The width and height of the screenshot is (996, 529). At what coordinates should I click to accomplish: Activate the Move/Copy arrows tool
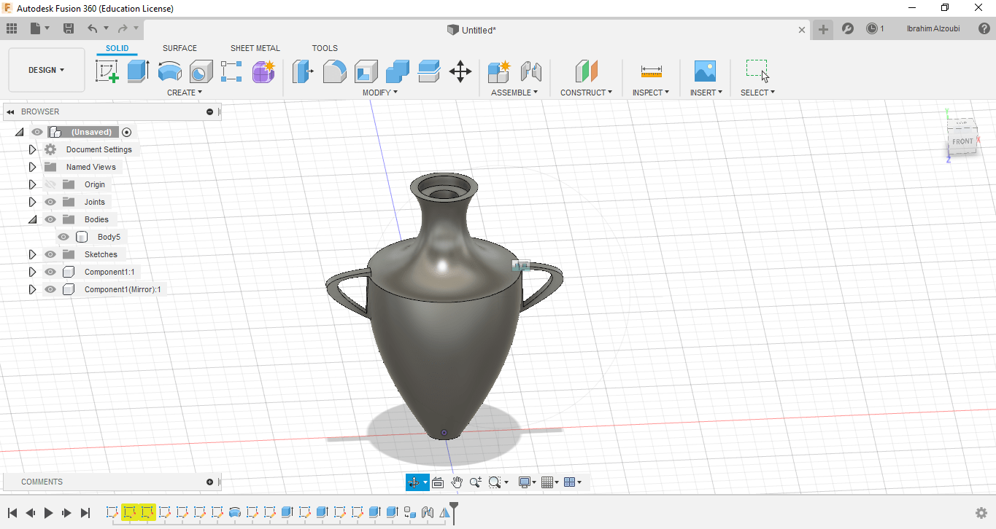(460, 71)
